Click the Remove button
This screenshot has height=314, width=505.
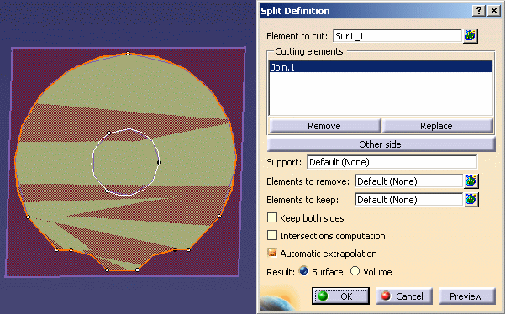[x=324, y=126]
